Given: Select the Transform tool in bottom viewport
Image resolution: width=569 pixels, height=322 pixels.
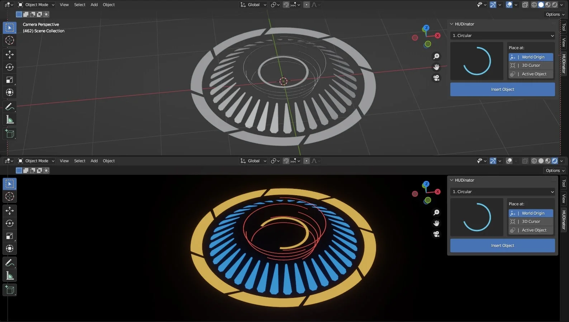Looking at the screenshot, I should pos(10,248).
